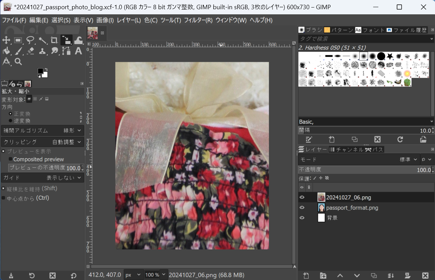Select the Move tool in toolbox

click(x=6, y=40)
